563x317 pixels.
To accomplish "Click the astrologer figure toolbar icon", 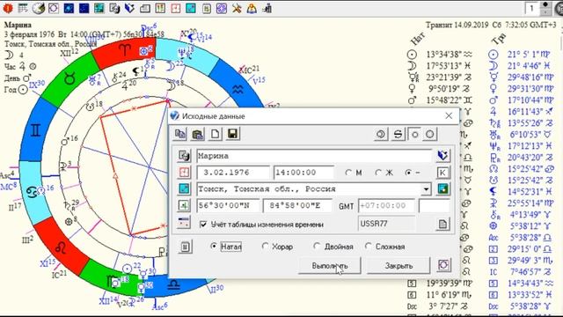I will pos(252,8).
